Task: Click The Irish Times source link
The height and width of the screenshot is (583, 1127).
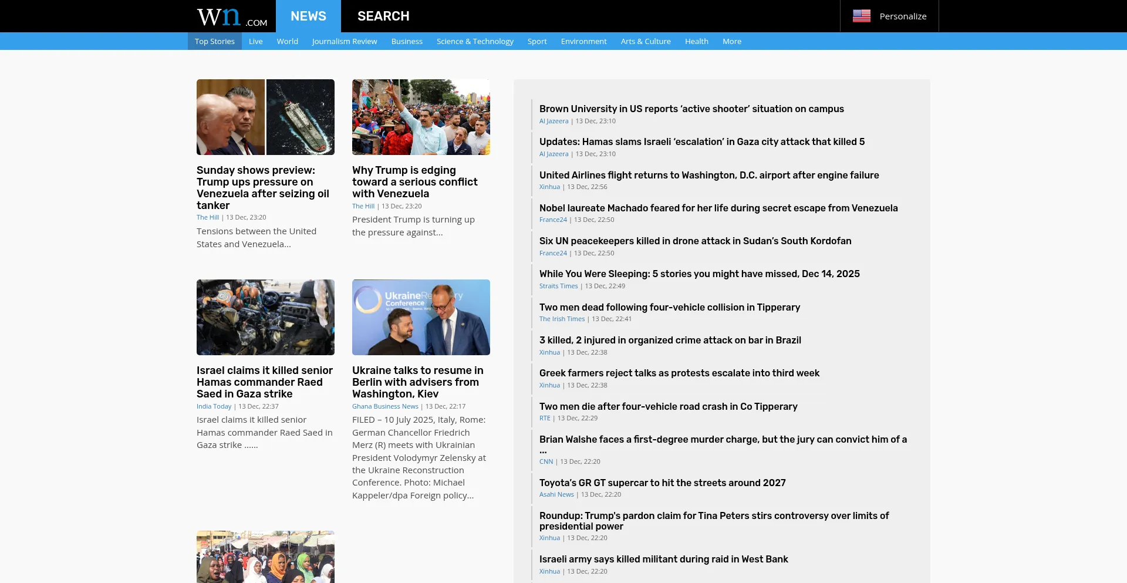Action: point(562,319)
